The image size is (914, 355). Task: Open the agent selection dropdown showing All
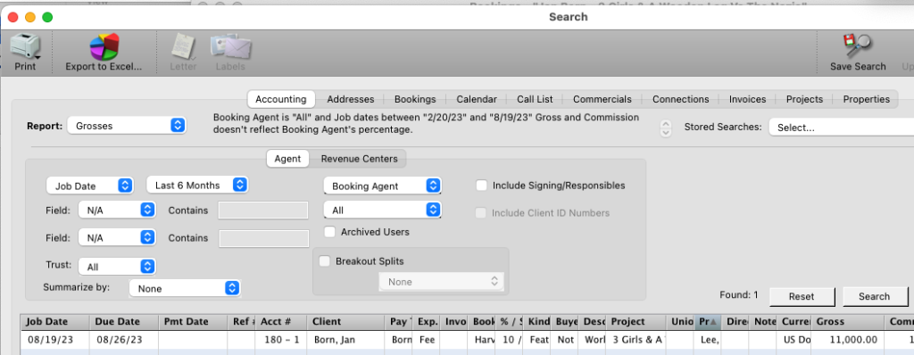click(x=382, y=210)
